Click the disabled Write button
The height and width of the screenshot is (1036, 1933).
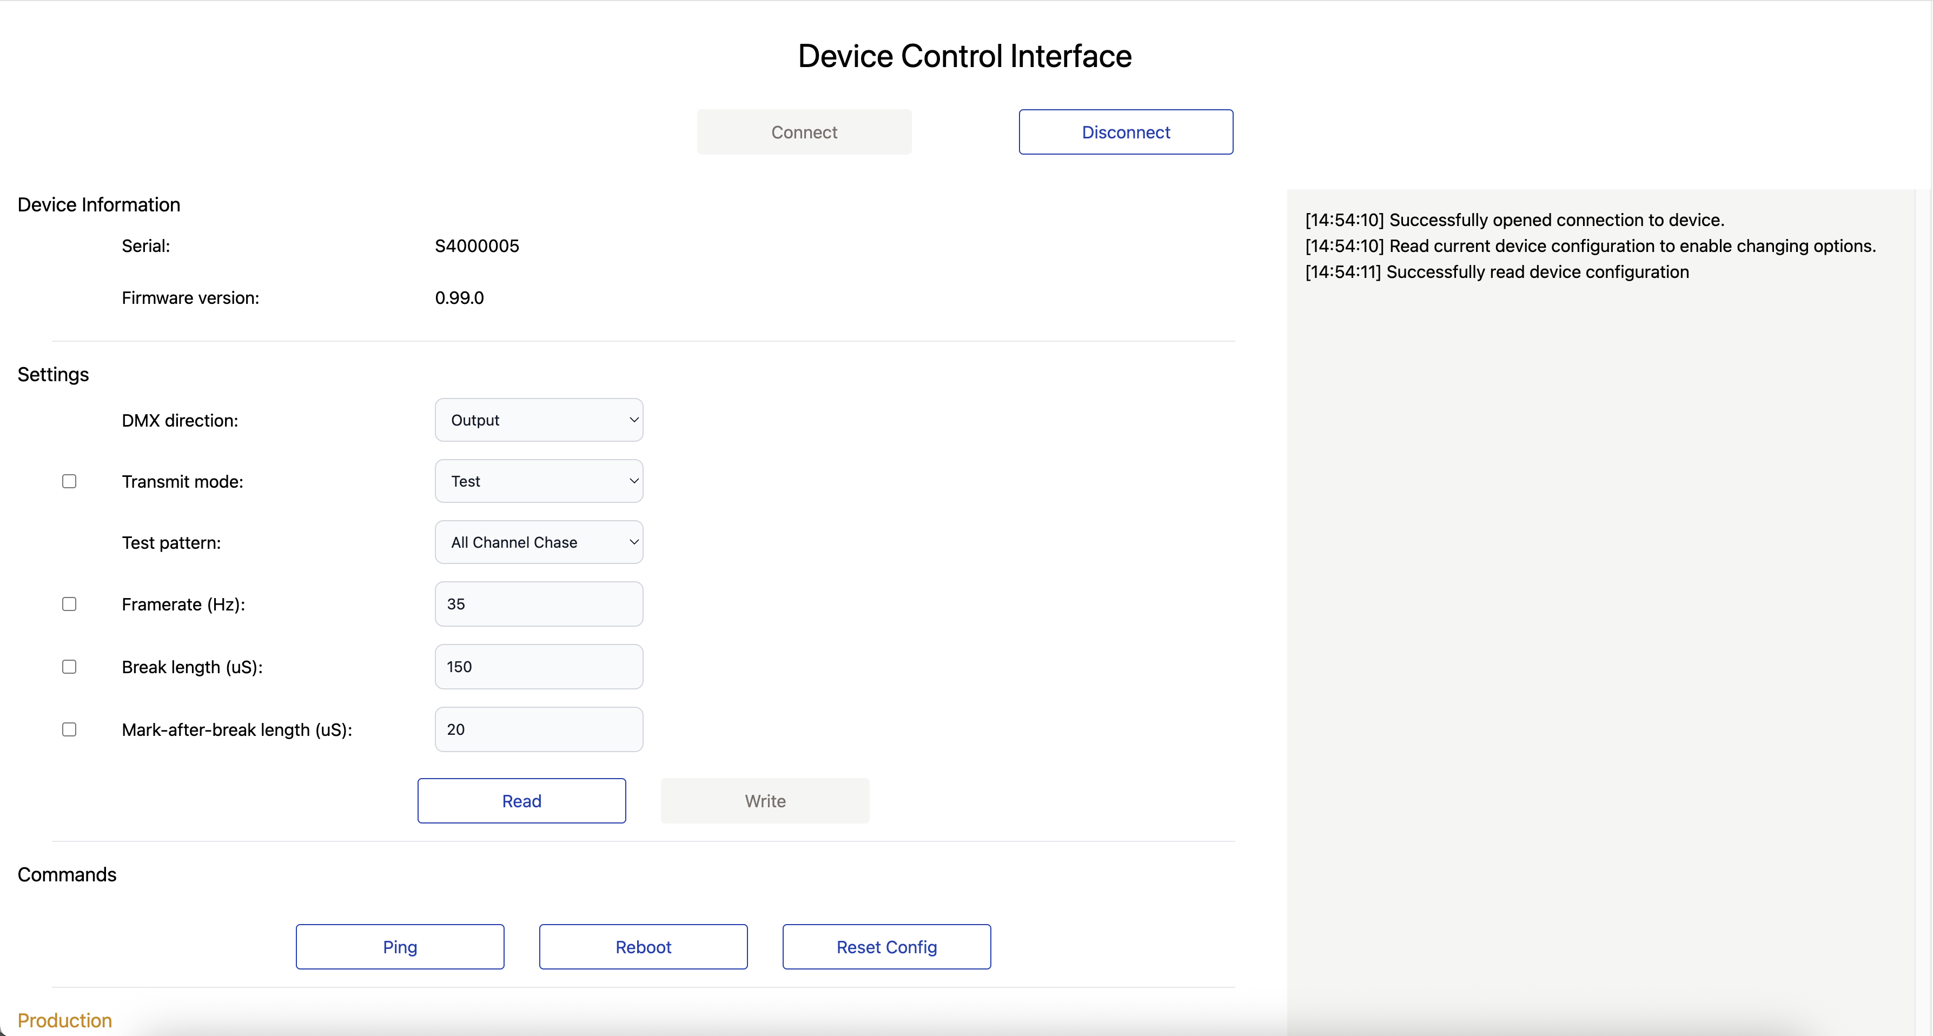[x=765, y=801]
